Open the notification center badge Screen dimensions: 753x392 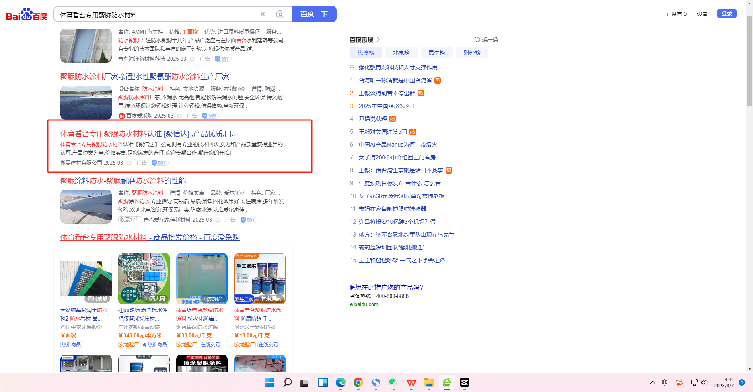point(741,382)
